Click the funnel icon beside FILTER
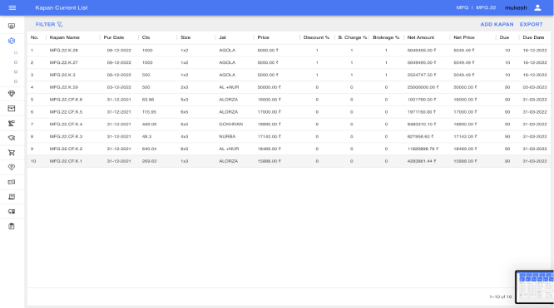The image size is (554, 308). pyautogui.click(x=60, y=24)
